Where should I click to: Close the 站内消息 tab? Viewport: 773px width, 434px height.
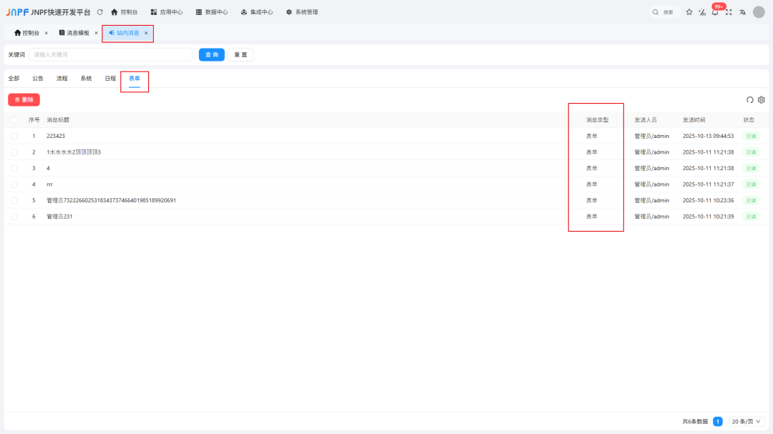(x=146, y=33)
